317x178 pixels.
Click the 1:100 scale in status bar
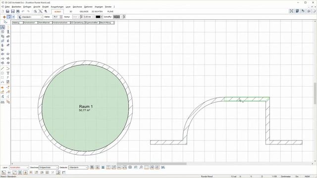tap(274, 177)
